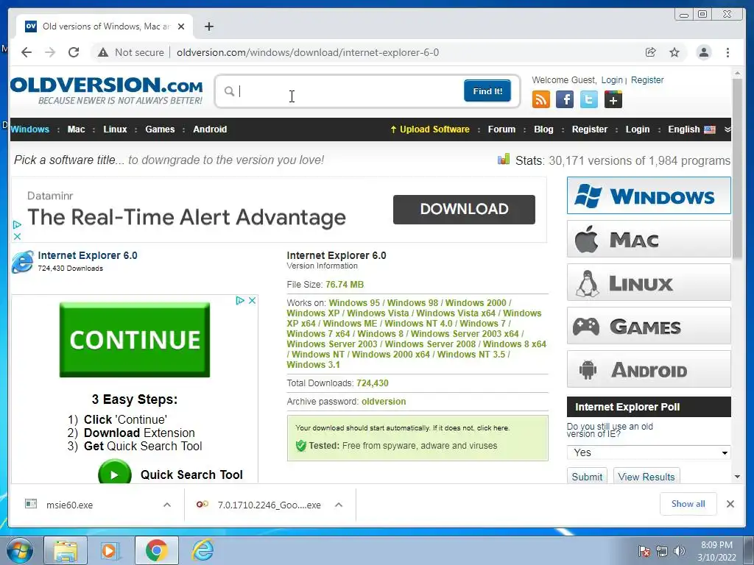Click the address bar URL
The width and height of the screenshot is (754, 565).
[307, 52]
